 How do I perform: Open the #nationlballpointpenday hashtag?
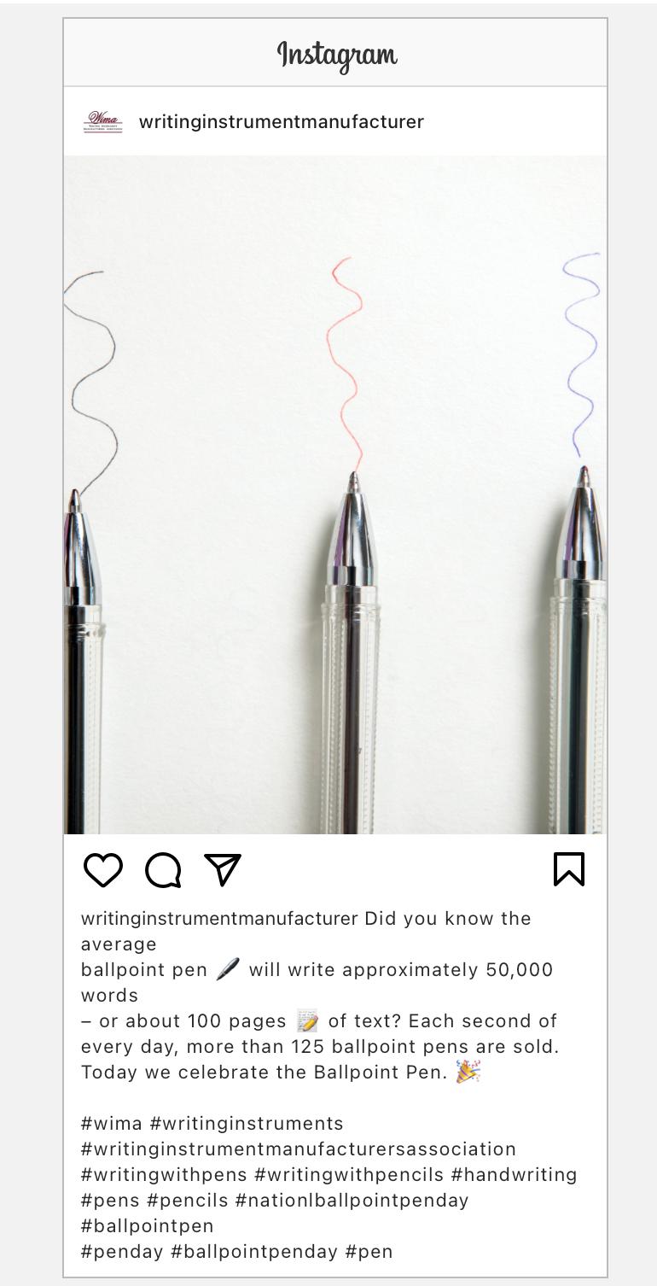pyautogui.click(x=352, y=1201)
